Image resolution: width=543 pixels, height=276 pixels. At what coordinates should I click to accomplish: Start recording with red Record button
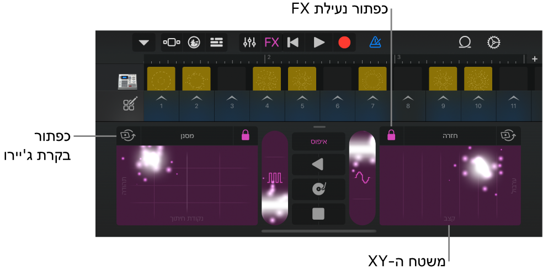point(344,43)
